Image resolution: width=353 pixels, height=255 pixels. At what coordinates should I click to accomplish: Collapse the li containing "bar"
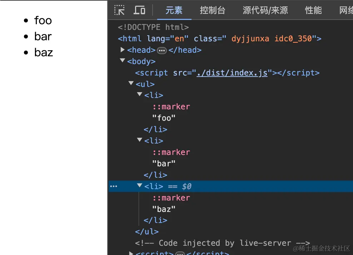(x=140, y=140)
